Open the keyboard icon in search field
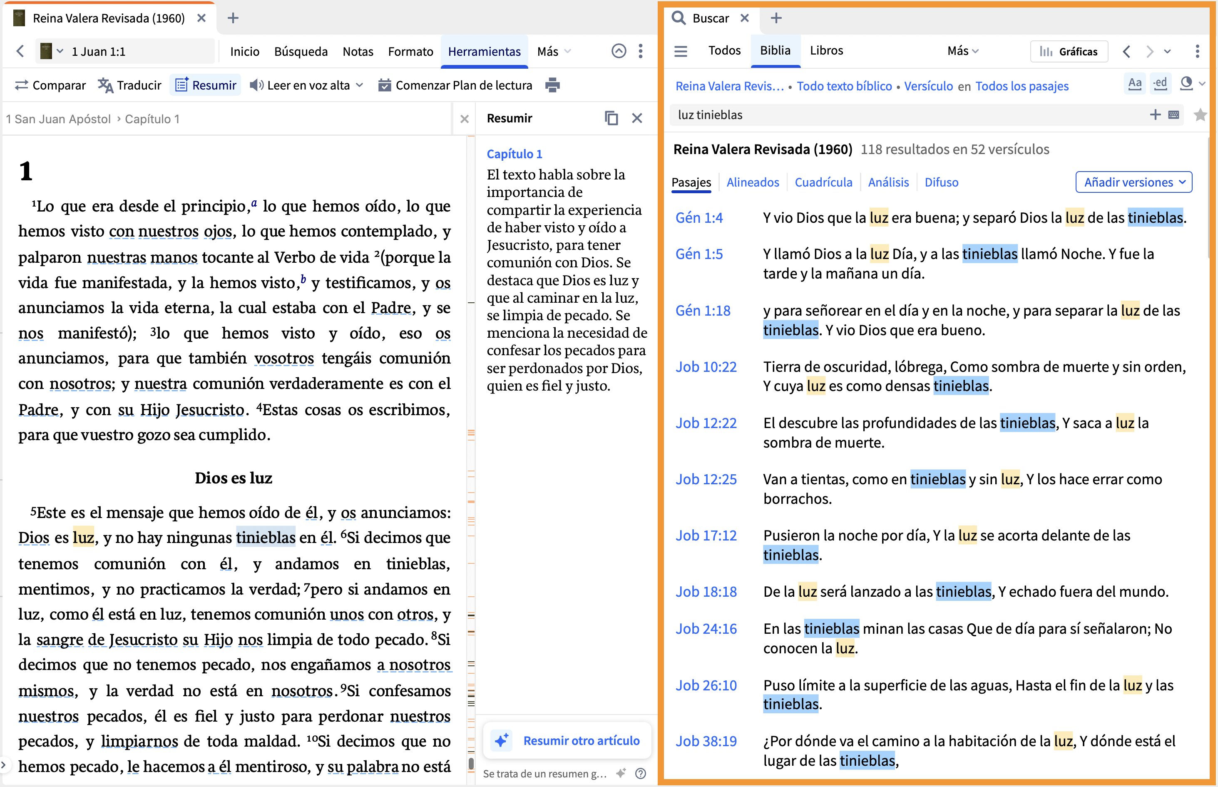The height and width of the screenshot is (787, 1218). coord(1173,115)
